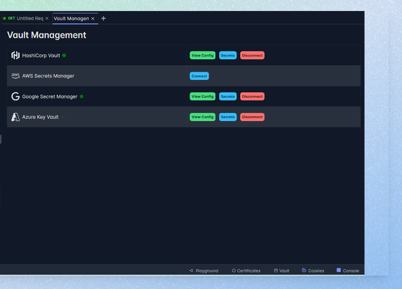The image size is (402, 289).
Task: Open the Certificates panel via its icon
Action: (x=233, y=270)
